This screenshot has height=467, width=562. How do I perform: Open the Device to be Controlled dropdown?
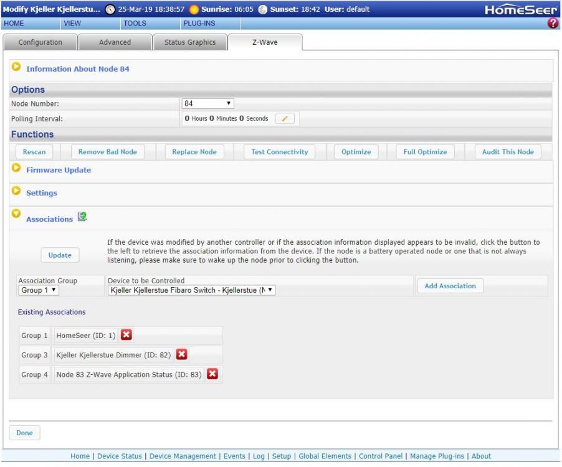(191, 290)
